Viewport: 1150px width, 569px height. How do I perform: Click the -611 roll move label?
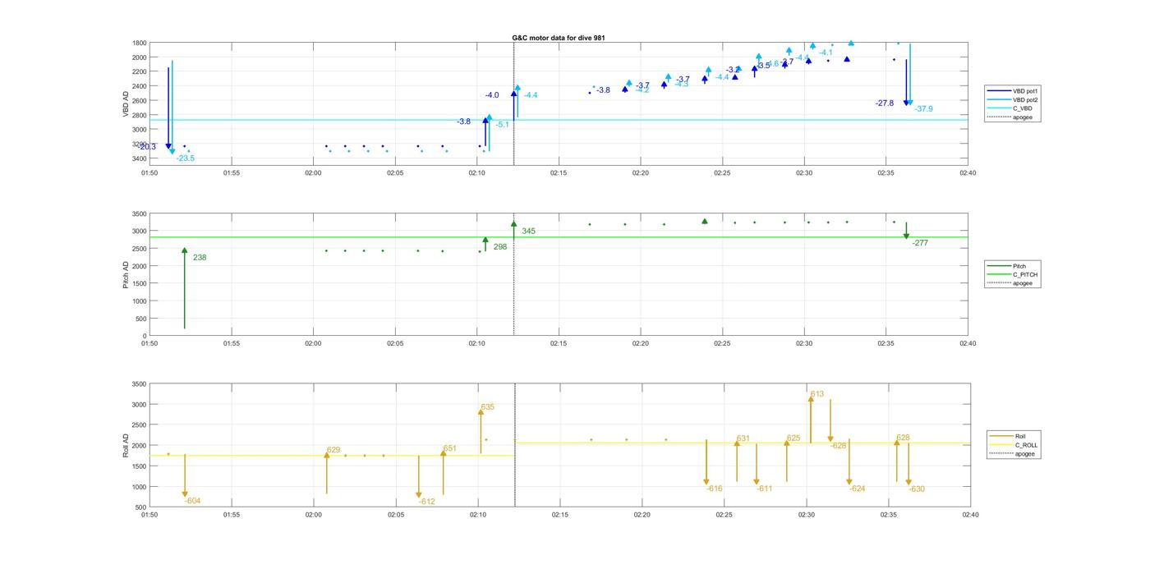pyautogui.click(x=765, y=489)
